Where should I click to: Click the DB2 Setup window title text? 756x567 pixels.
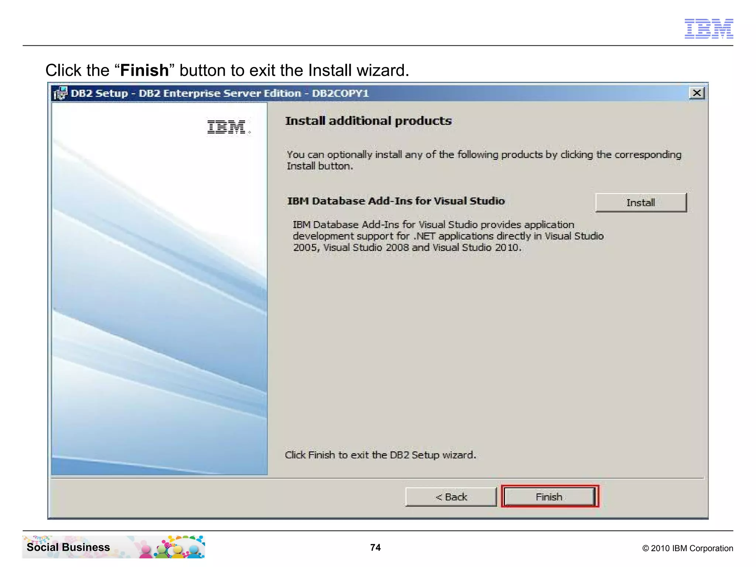tap(220, 93)
